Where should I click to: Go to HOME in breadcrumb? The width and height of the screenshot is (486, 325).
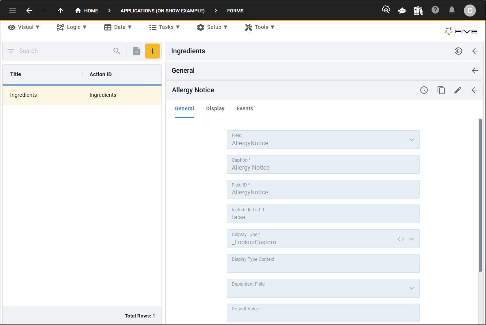tap(87, 11)
